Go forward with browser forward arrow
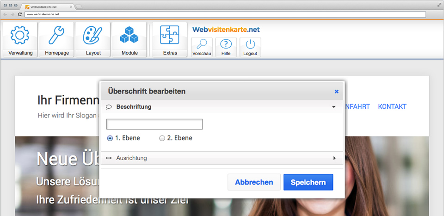444x216 pixels. click(x=12, y=14)
